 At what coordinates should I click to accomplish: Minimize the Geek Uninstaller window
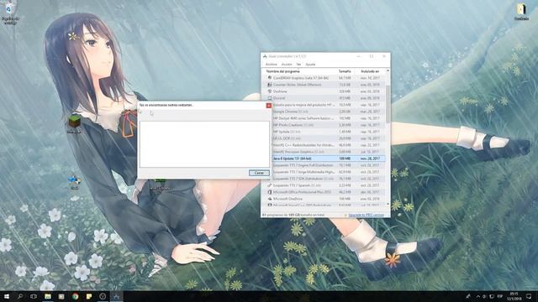pyautogui.click(x=359, y=56)
